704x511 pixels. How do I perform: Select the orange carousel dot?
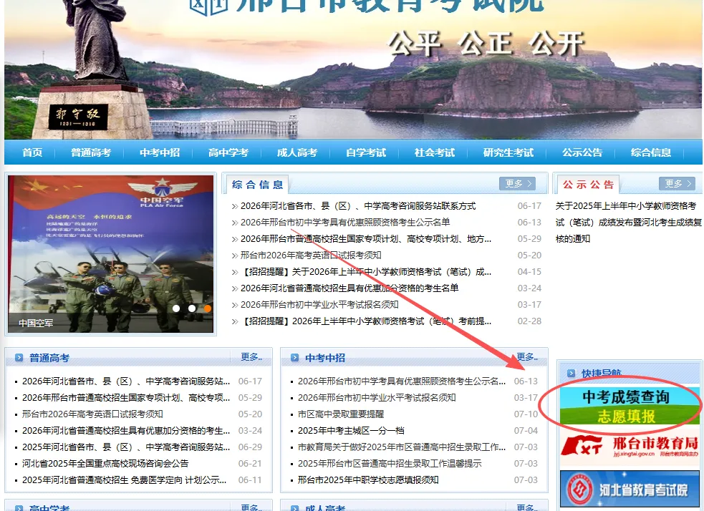(208, 308)
